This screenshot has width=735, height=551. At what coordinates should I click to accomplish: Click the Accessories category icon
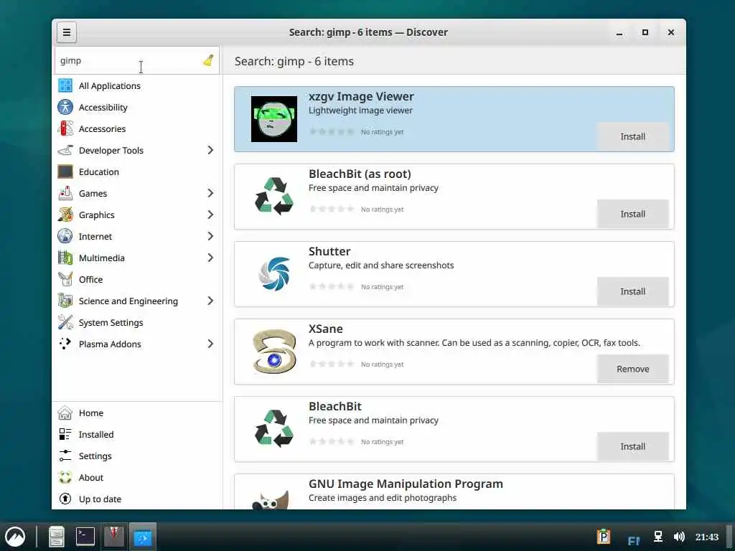point(65,128)
